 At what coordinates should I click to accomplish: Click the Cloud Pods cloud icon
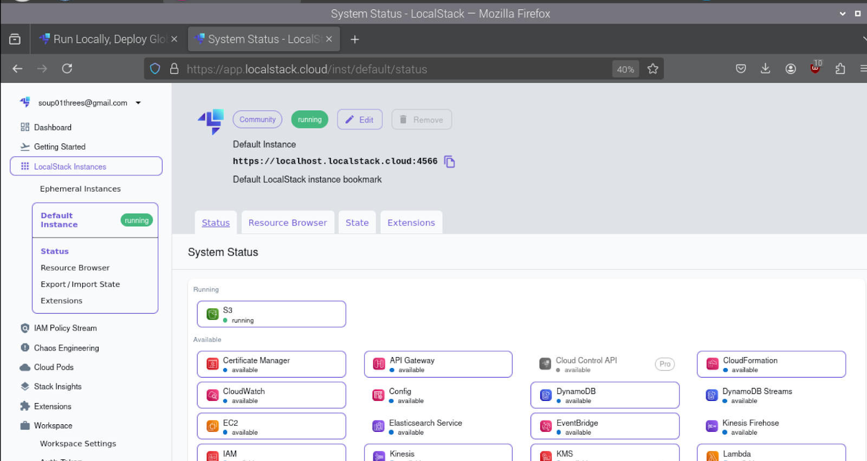[25, 367]
